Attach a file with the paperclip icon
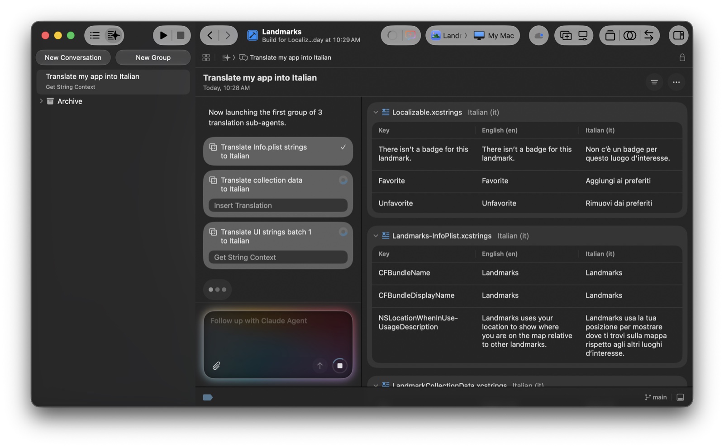Viewport: 724px width, 448px height. [x=216, y=366]
